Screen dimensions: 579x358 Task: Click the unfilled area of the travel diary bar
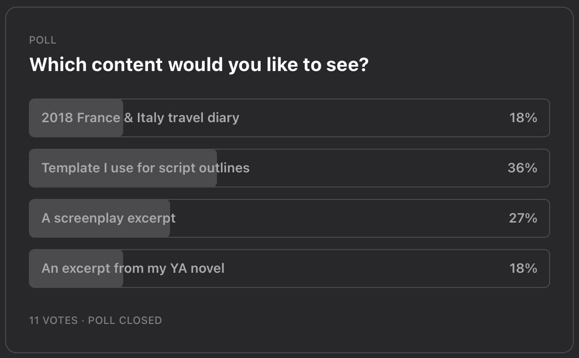click(336, 118)
